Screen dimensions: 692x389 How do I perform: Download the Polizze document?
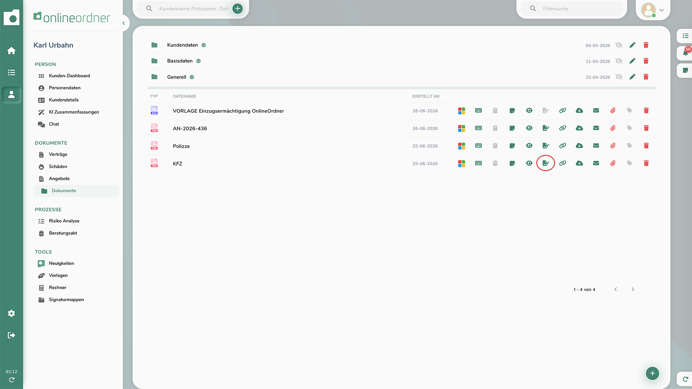click(x=579, y=146)
